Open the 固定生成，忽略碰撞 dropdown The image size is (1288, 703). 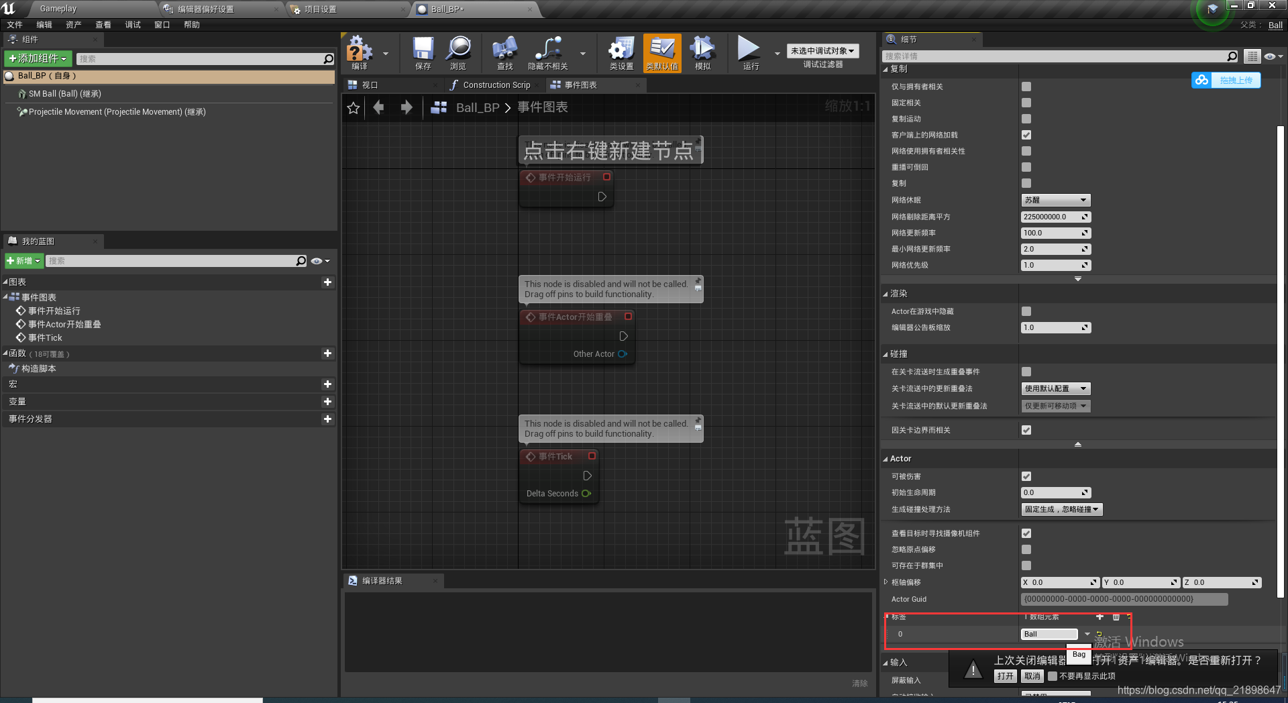pos(1062,509)
